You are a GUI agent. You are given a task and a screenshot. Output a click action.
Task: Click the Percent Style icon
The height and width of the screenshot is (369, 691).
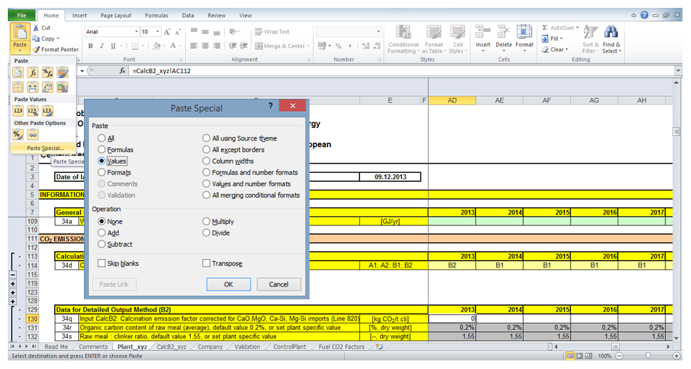click(x=339, y=46)
